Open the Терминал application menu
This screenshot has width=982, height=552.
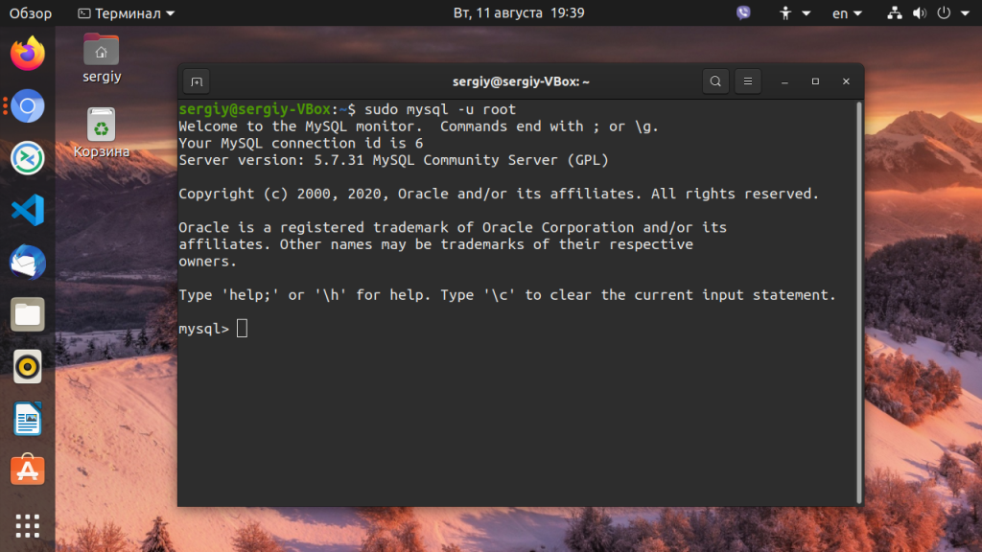tap(126, 13)
